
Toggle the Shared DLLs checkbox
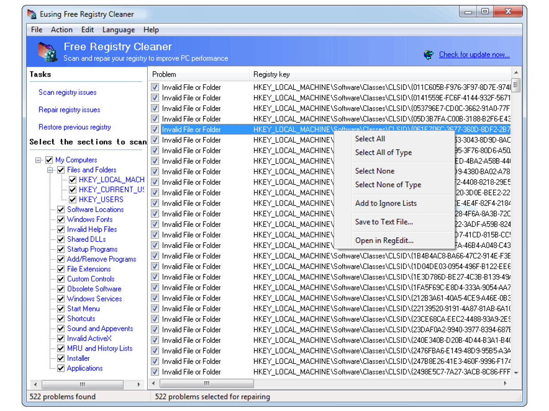[x=61, y=239]
